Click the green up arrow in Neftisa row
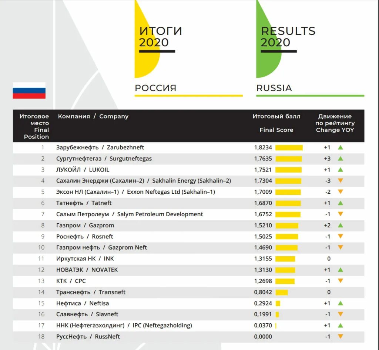The height and width of the screenshot is (350, 379). 341,303
